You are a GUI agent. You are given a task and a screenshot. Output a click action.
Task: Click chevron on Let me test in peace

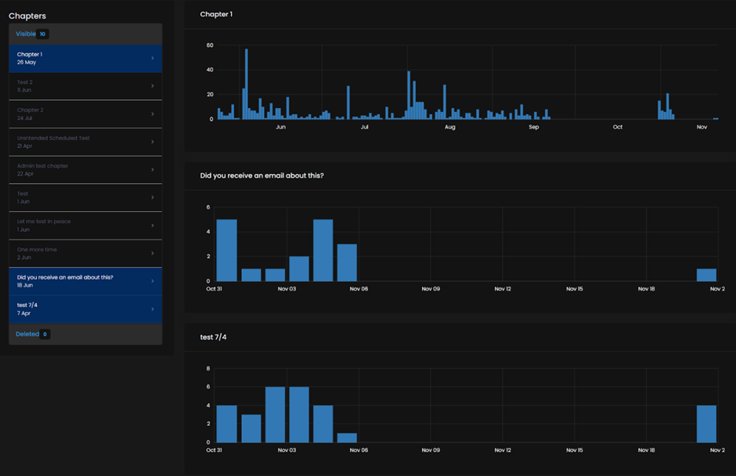[x=153, y=225]
